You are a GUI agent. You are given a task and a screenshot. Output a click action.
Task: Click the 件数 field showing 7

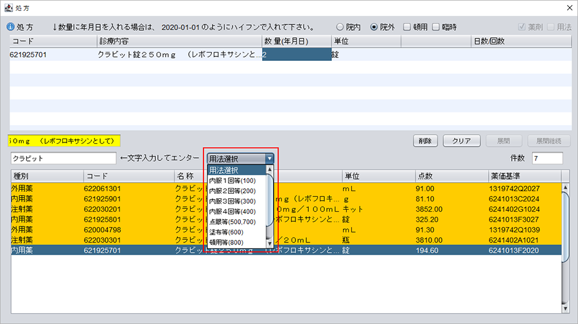(x=547, y=158)
